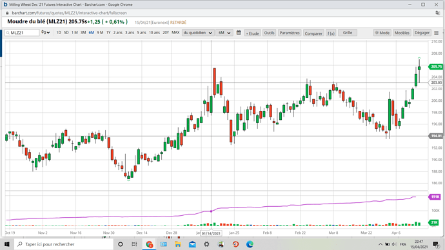Viewport: 445px width, 250px height.
Task: Select the 5 ans time range
Action: point(142,33)
